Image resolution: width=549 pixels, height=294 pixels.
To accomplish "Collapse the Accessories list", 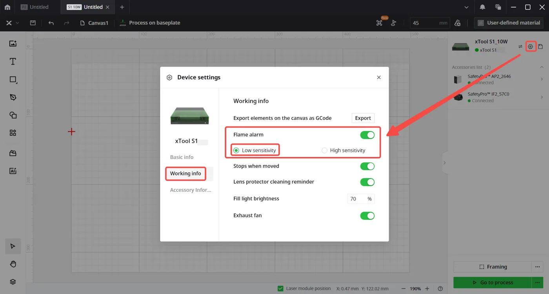I will 542,67.
